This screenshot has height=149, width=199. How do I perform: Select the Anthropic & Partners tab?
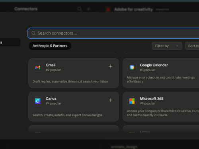(x=50, y=46)
